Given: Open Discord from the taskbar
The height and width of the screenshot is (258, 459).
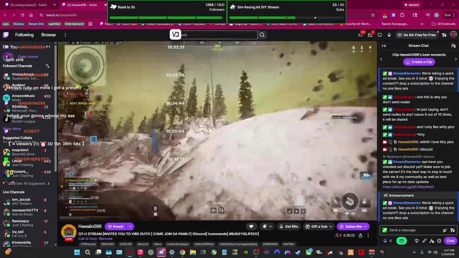Looking at the screenshot, I should tap(161, 252).
